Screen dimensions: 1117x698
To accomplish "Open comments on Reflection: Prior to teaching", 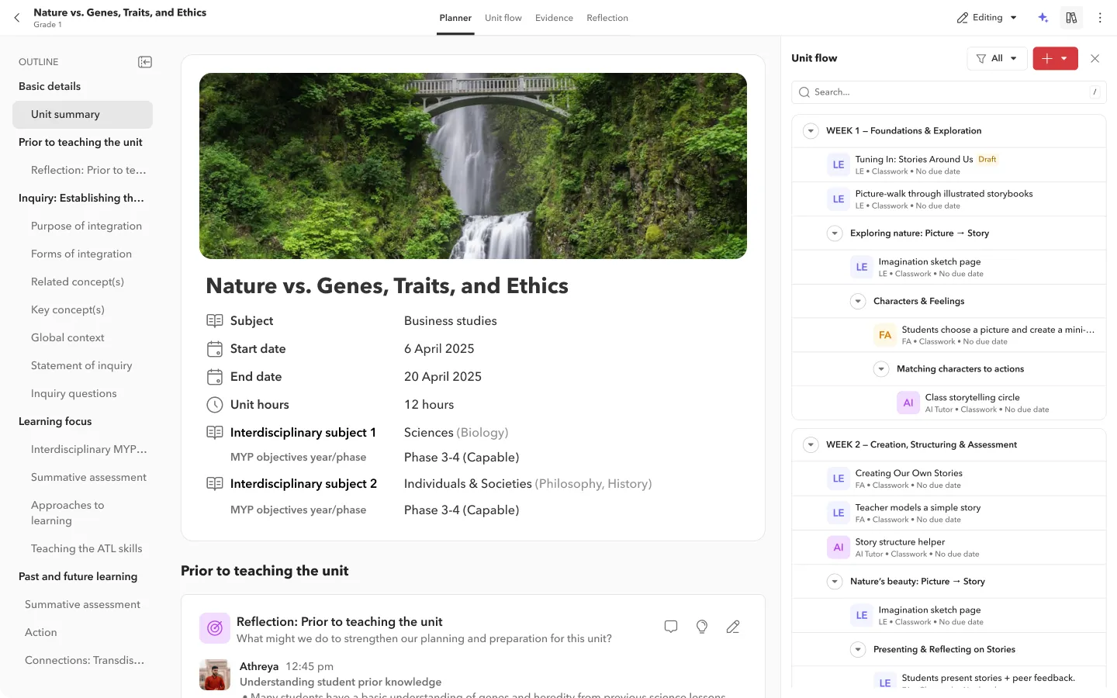I will [x=671, y=627].
